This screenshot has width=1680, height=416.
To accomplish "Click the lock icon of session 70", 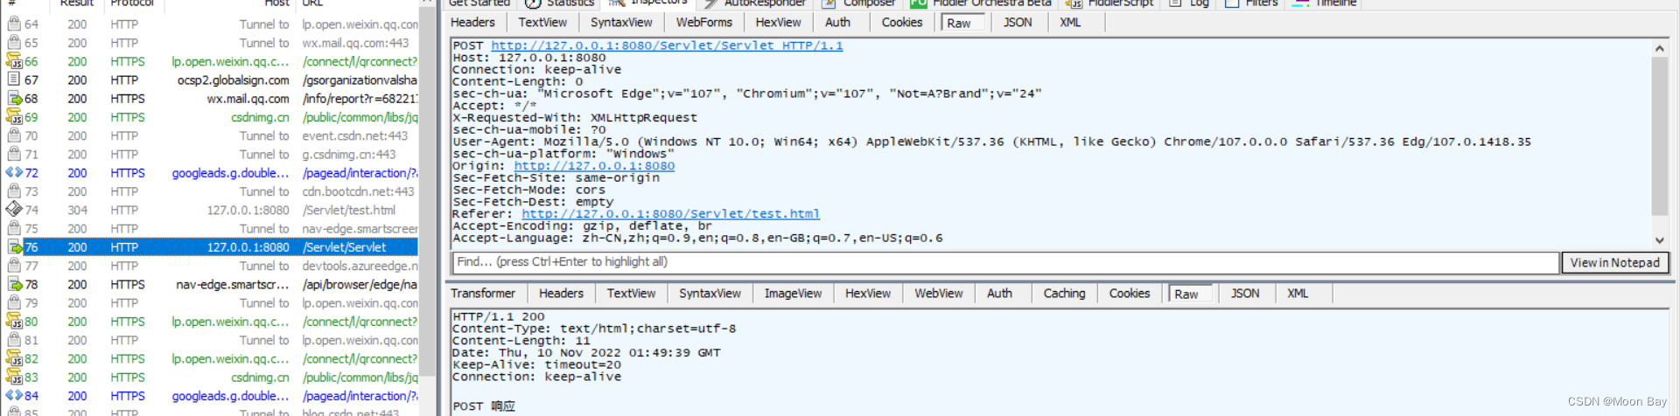I will tap(14, 135).
